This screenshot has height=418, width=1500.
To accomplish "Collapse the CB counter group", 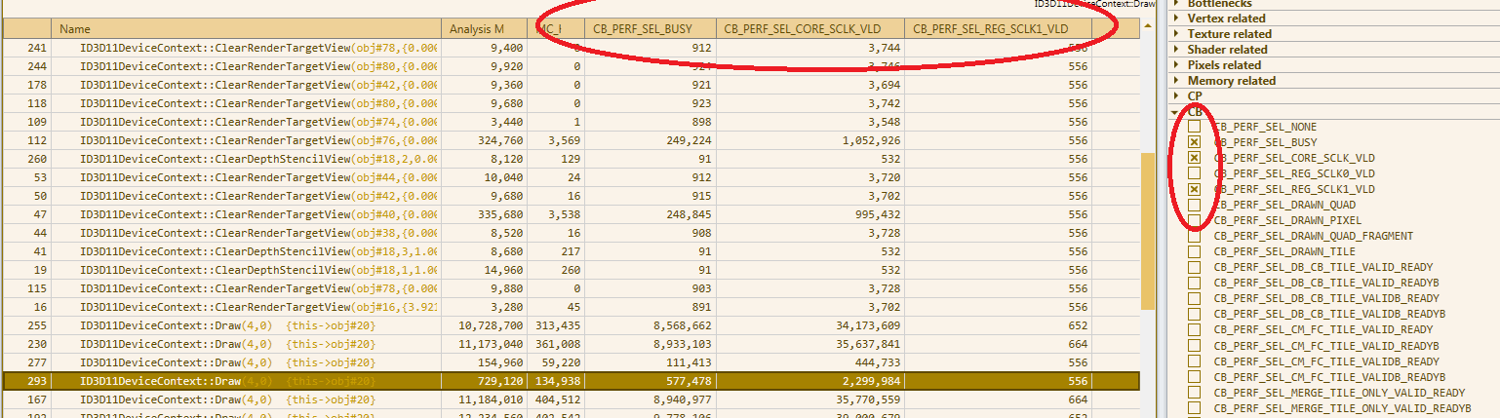I will [1176, 112].
